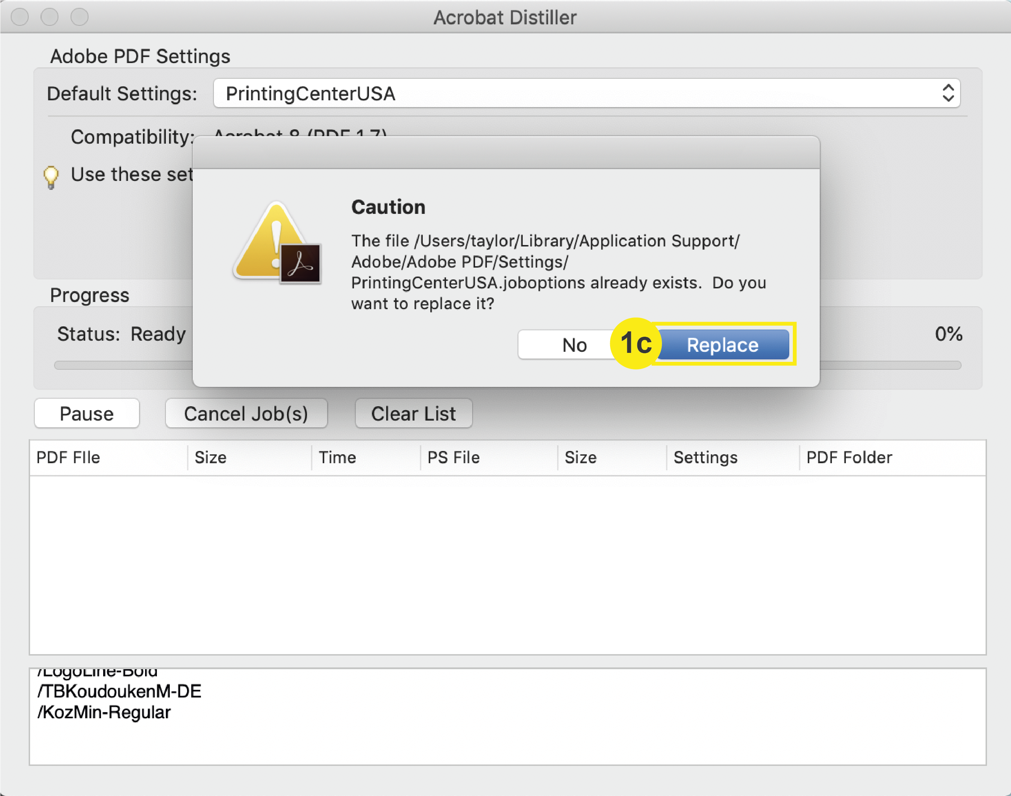Click the /KozMin-Regular log entry

point(104,712)
